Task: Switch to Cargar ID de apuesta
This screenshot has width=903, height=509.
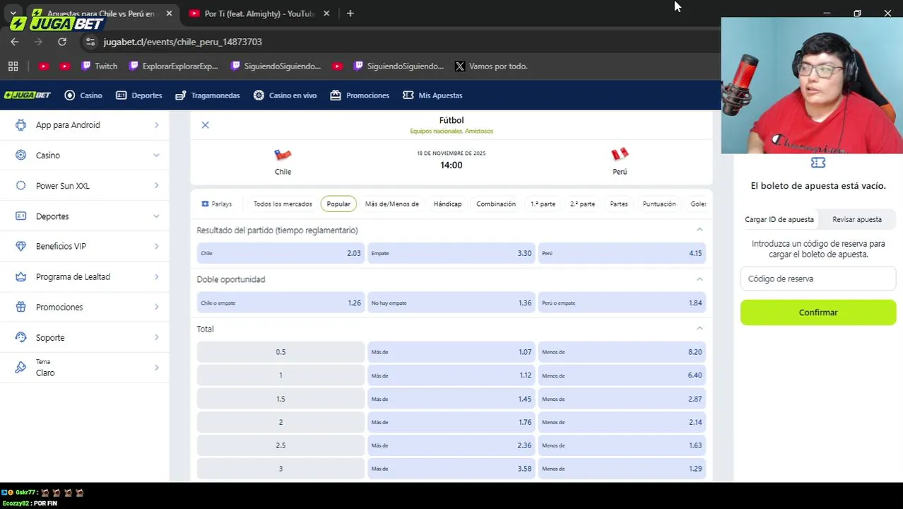Action: [779, 219]
